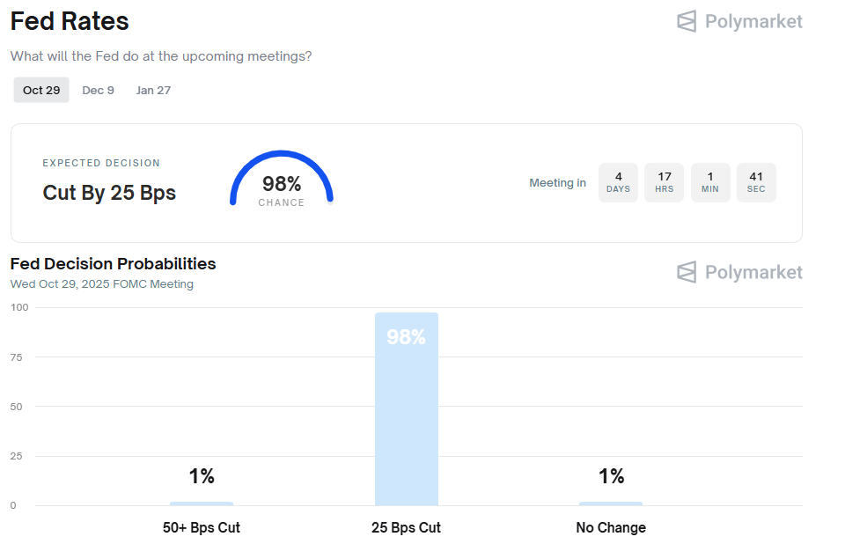Click the "Fed Decision Probabilities" chart title
The height and width of the screenshot is (544, 845).
tap(113, 263)
